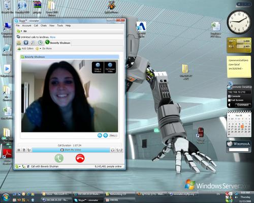Open the Chats menu in Skype
This screenshot has height=203, width=254.
point(44,25)
